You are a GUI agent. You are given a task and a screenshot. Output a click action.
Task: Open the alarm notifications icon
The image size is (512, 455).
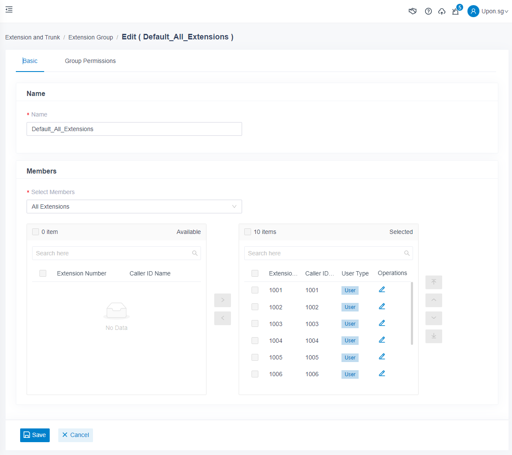point(455,12)
